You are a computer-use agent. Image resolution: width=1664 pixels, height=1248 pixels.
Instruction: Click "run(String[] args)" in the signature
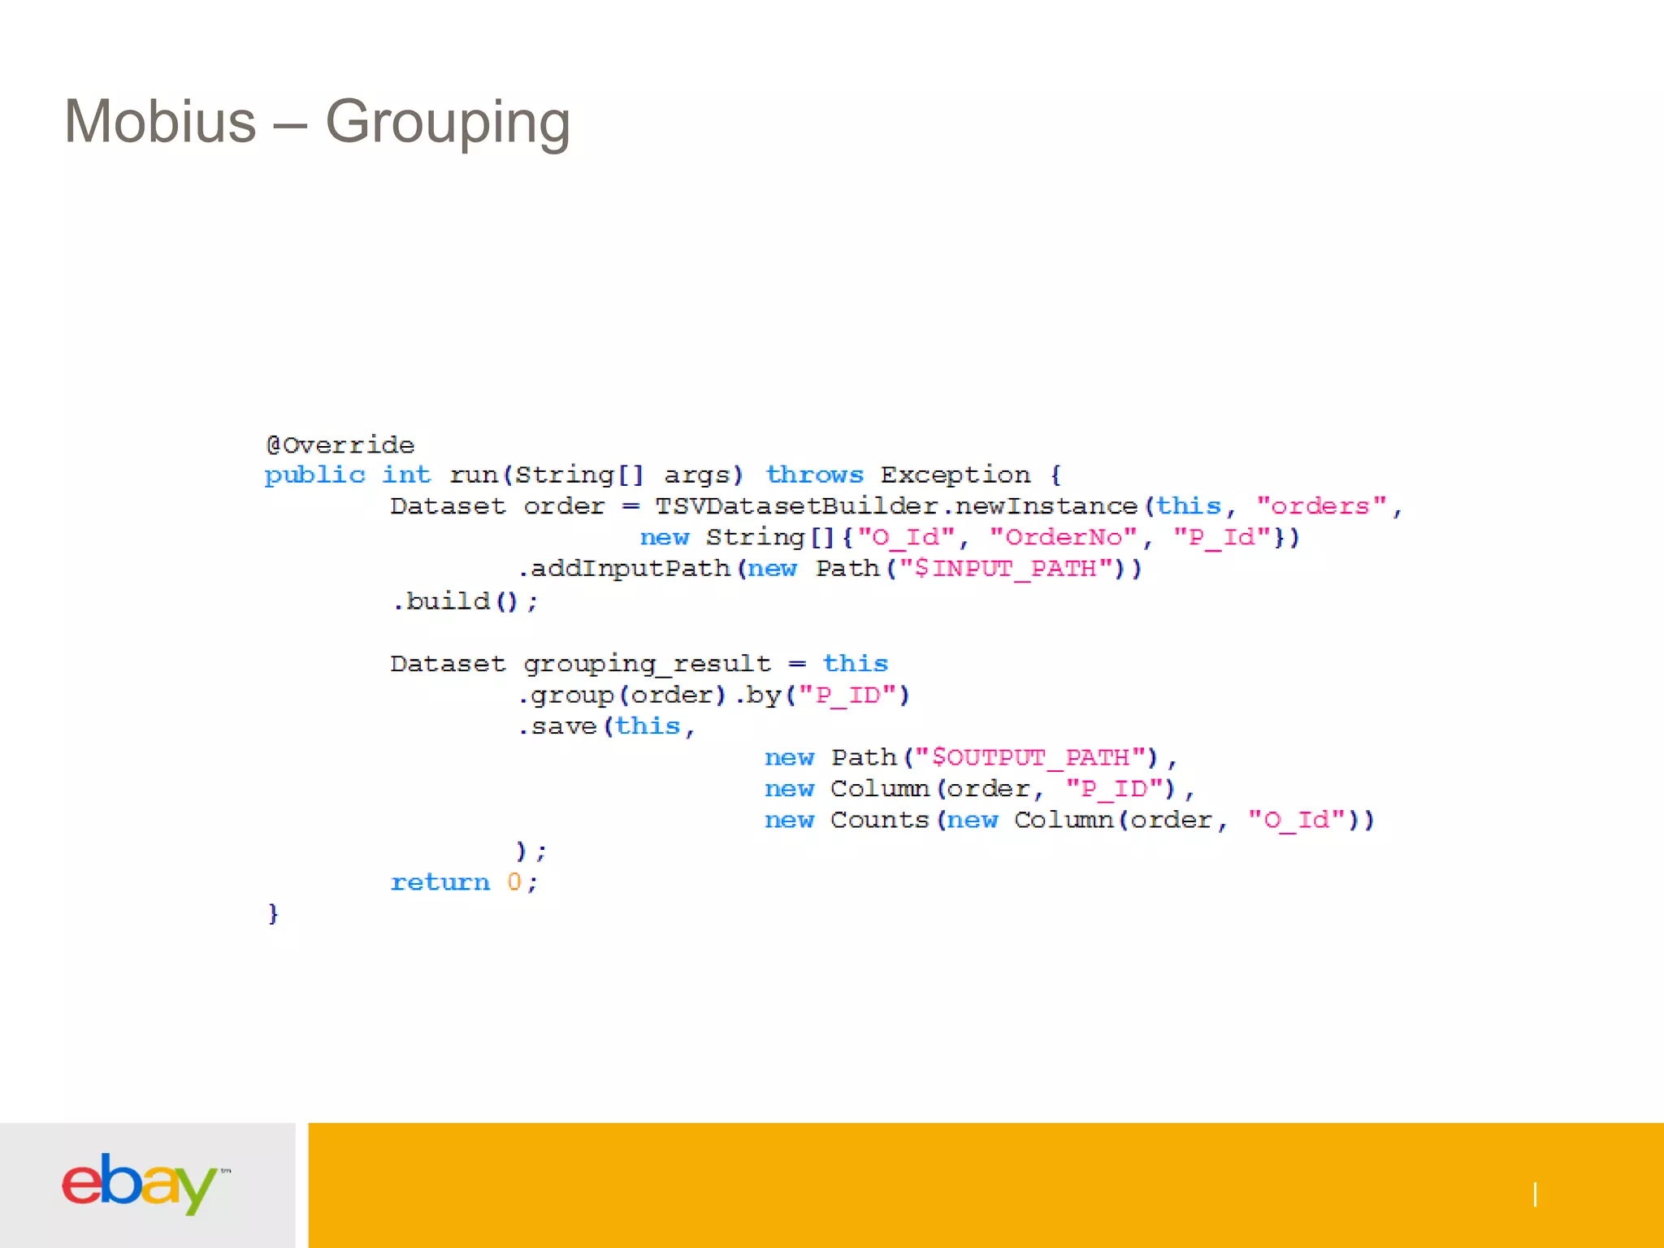[596, 475]
